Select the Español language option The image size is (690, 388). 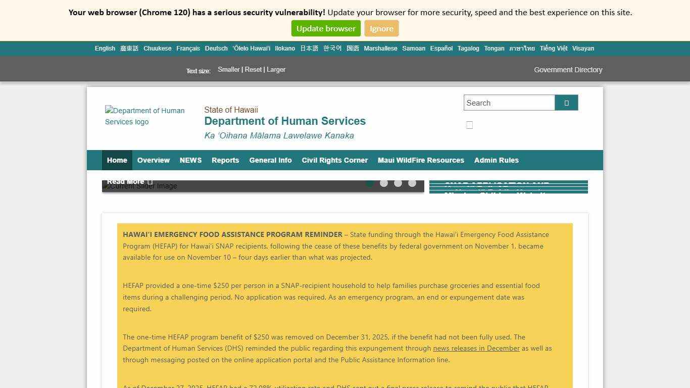(x=441, y=48)
